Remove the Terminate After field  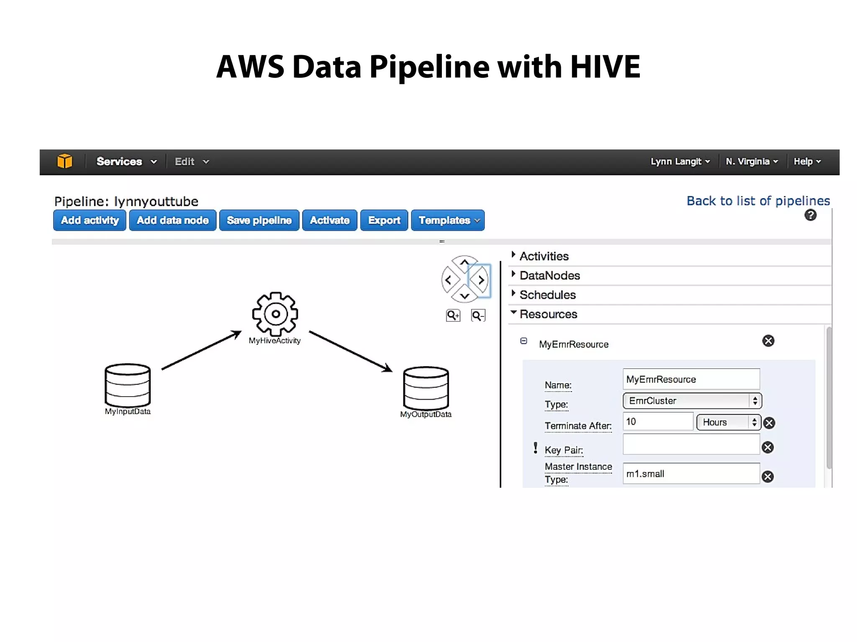click(x=769, y=423)
